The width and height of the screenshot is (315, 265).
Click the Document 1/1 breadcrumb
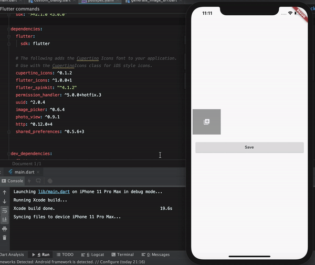[x=27, y=164]
